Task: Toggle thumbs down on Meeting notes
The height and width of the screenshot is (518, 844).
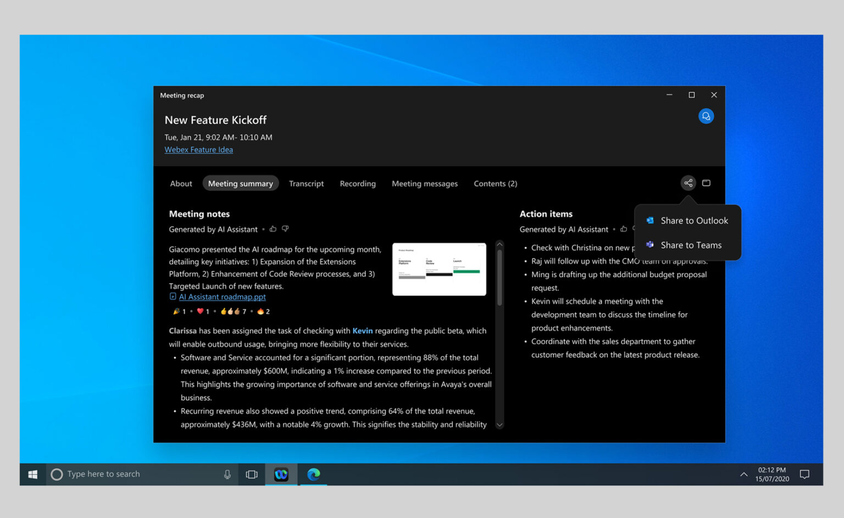Action: (285, 229)
